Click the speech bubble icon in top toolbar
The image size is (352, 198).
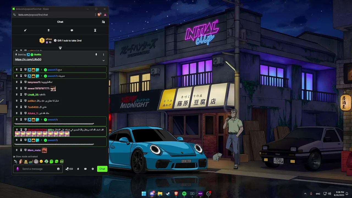[x=72, y=30]
